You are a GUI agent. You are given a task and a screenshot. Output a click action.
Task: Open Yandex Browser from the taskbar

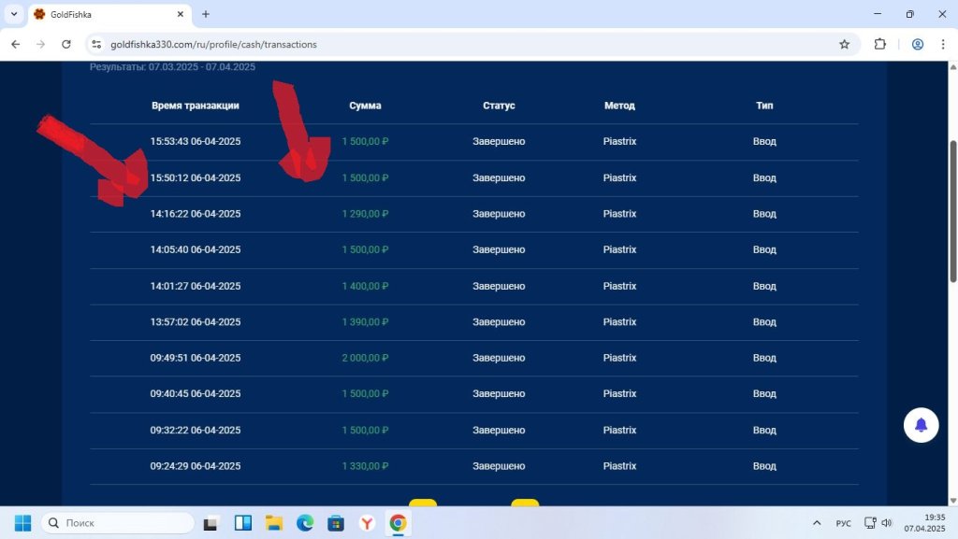367,522
